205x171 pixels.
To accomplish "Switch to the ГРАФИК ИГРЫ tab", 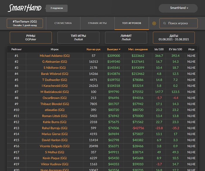I will pyautogui.click(x=97, y=23).
